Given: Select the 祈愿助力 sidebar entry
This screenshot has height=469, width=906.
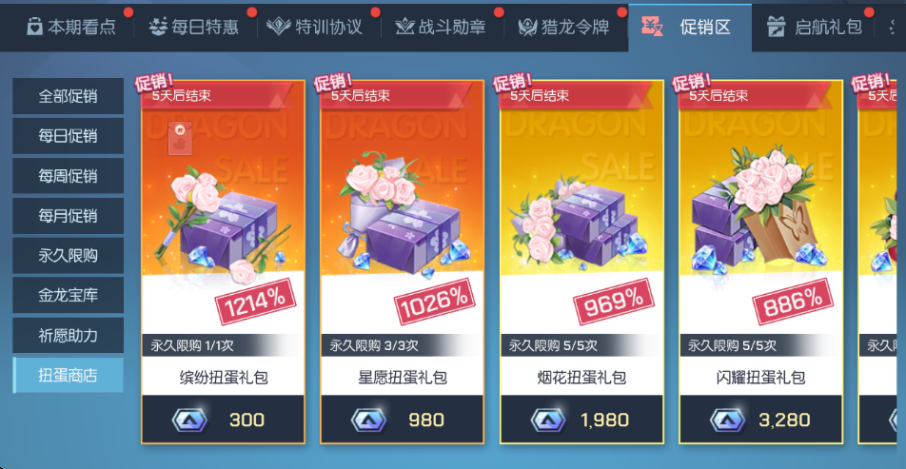Looking at the screenshot, I should (69, 335).
